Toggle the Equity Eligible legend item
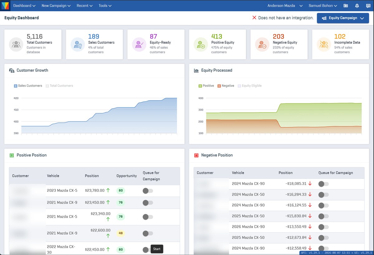This screenshot has width=374, height=255. pyautogui.click(x=250, y=86)
